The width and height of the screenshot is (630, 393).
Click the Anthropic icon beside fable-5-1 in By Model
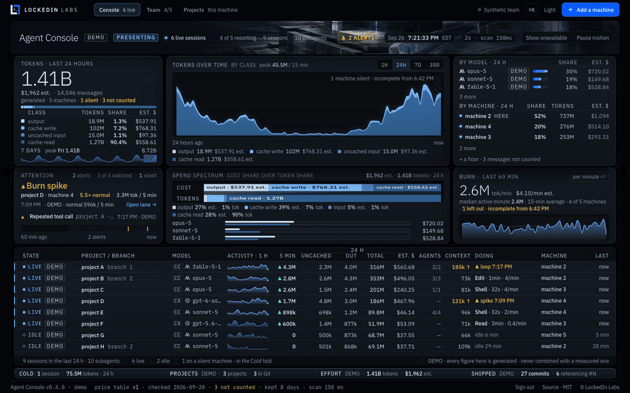pyautogui.click(x=462, y=87)
